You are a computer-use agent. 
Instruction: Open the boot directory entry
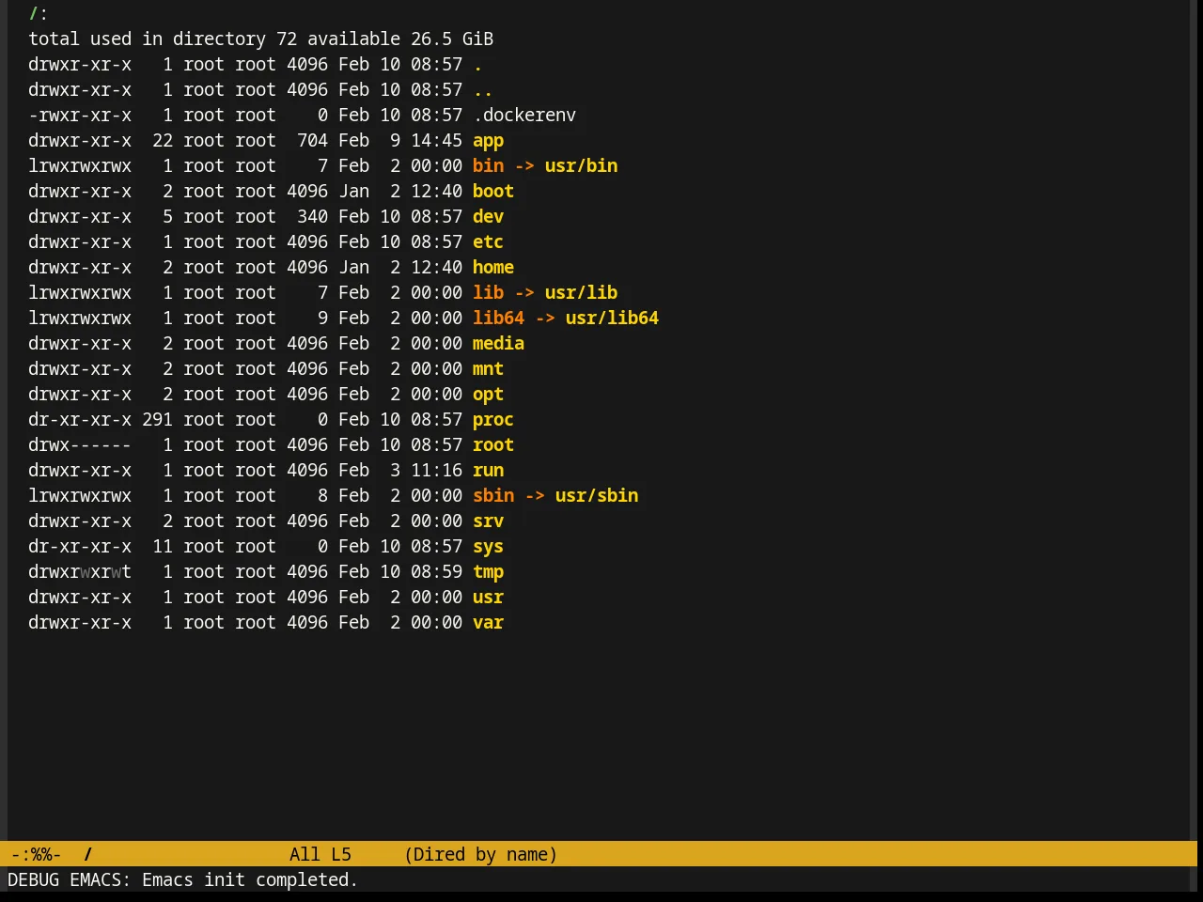click(492, 192)
